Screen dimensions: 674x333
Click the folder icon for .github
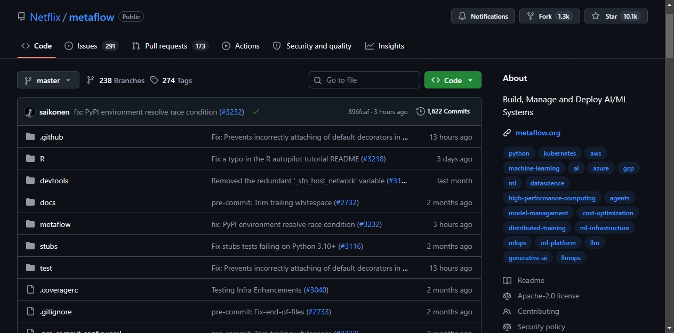point(30,137)
